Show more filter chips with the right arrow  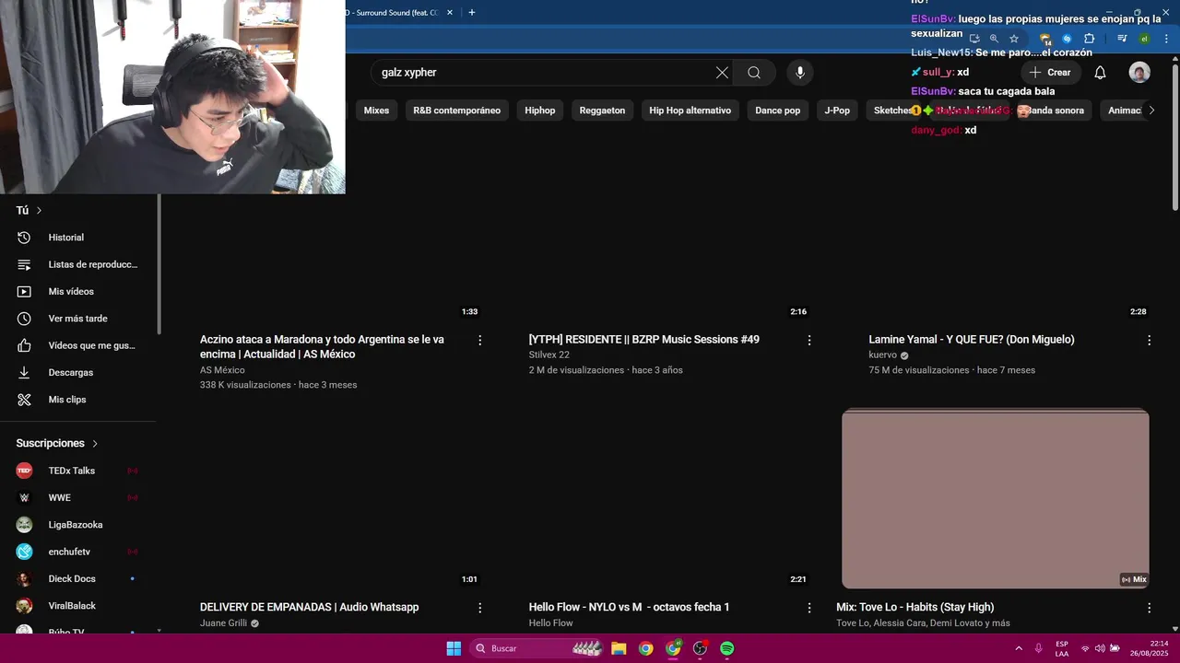tap(1150, 110)
